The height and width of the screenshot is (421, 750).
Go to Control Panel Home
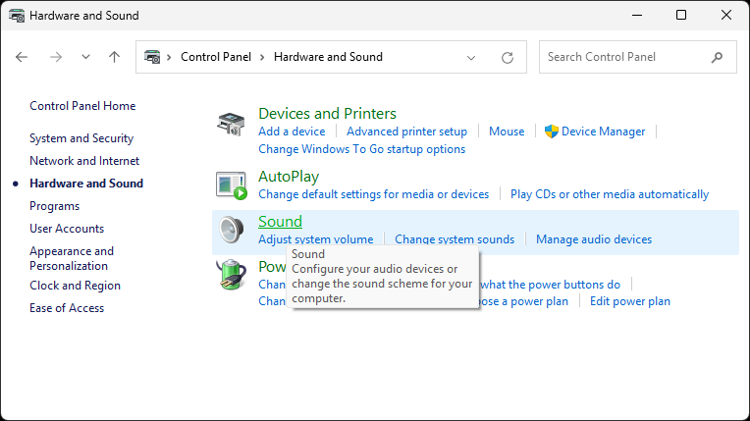click(x=82, y=106)
